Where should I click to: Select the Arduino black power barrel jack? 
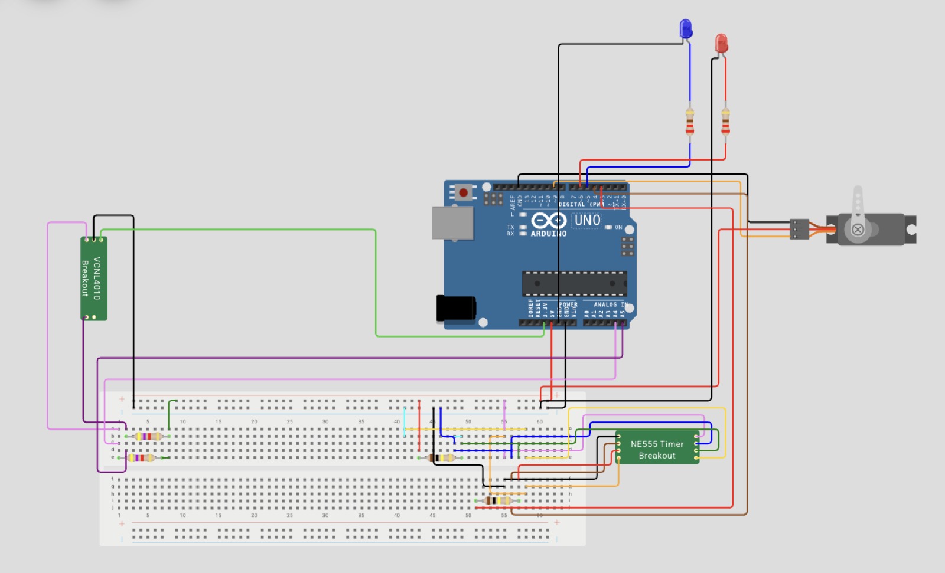click(456, 309)
